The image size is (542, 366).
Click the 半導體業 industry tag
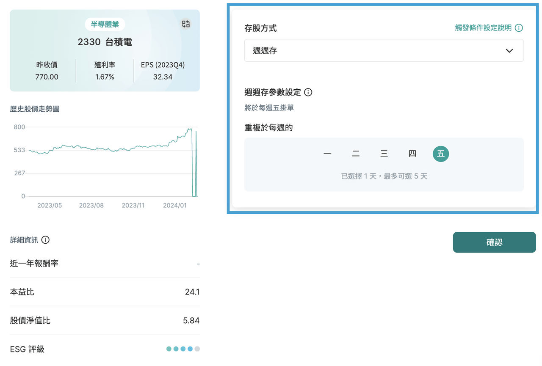[105, 24]
